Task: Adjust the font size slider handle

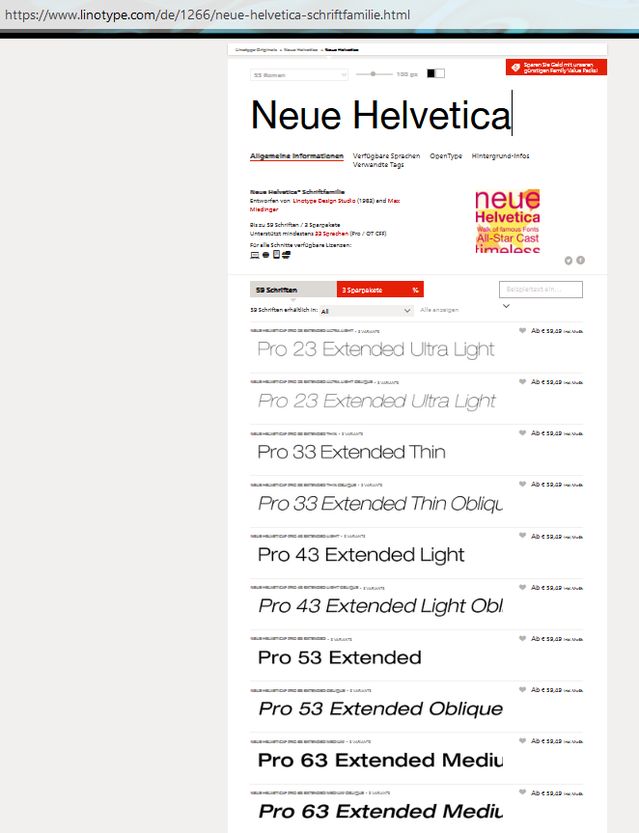Action: [374, 74]
